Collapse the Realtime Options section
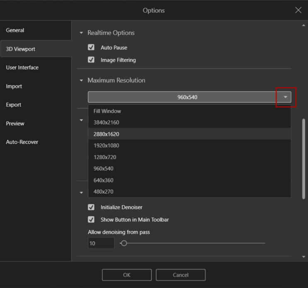Screen dimensions: 308x288 coord(82,33)
